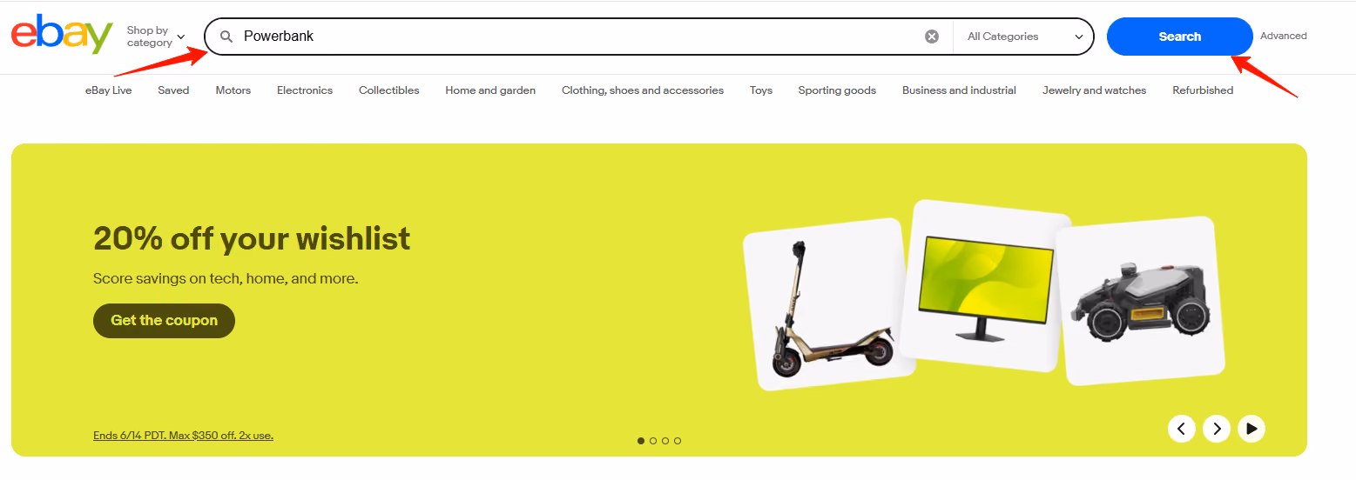This screenshot has width=1356, height=480.
Task: Click the magnifier icon in search box
Action: tap(226, 37)
